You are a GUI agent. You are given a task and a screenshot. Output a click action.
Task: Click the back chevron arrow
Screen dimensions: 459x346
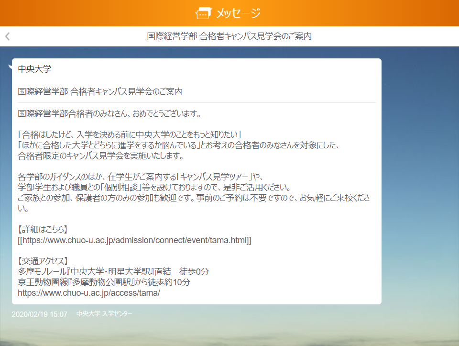pyautogui.click(x=8, y=36)
